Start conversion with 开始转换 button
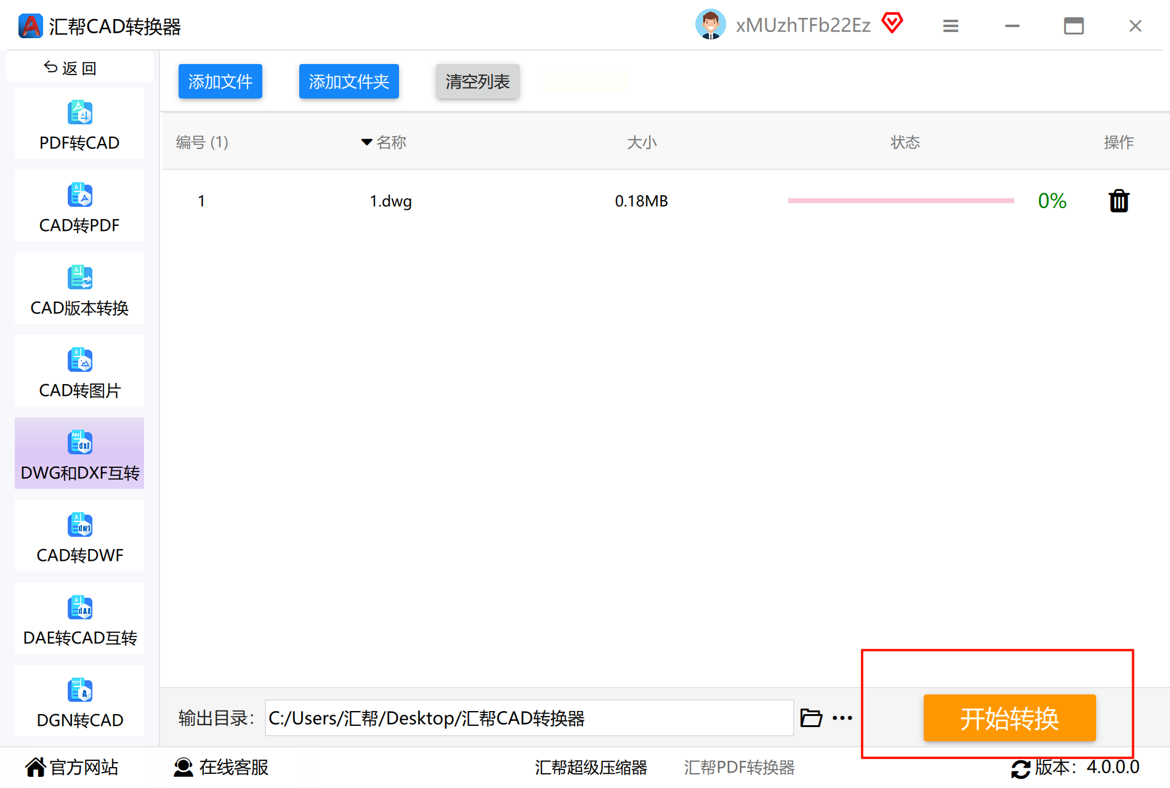This screenshot has width=1170, height=788. click(x=1010, y=718)
